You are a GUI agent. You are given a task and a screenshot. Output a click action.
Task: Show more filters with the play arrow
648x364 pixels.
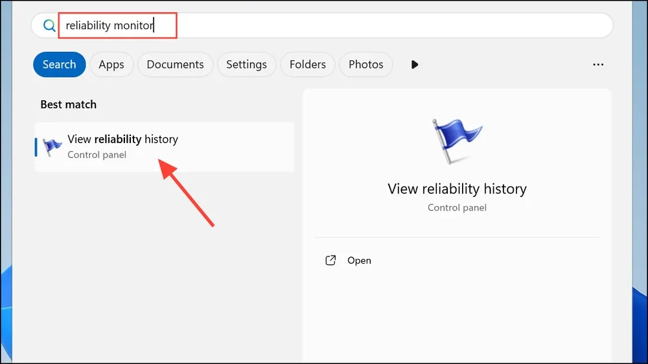(x=415, y=65)
